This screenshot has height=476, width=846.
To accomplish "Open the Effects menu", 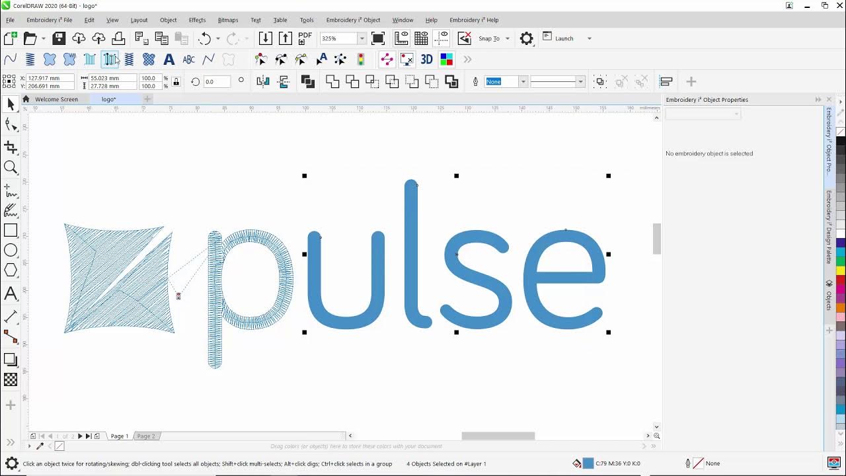I will (197, 20).
